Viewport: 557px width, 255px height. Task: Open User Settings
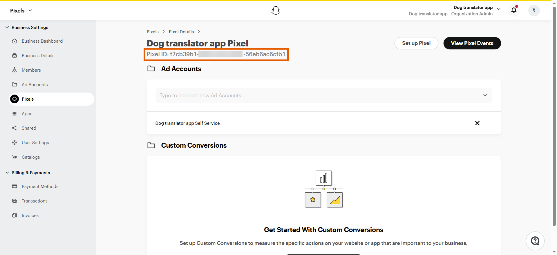(x=35, y=142)
